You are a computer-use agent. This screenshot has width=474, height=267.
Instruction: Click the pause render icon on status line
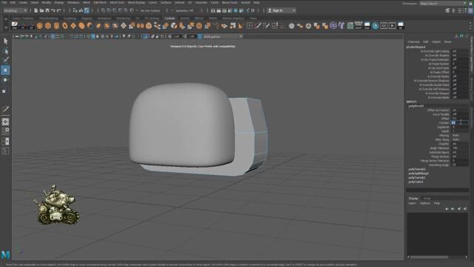pyautogui.click(x=253, y=10)
